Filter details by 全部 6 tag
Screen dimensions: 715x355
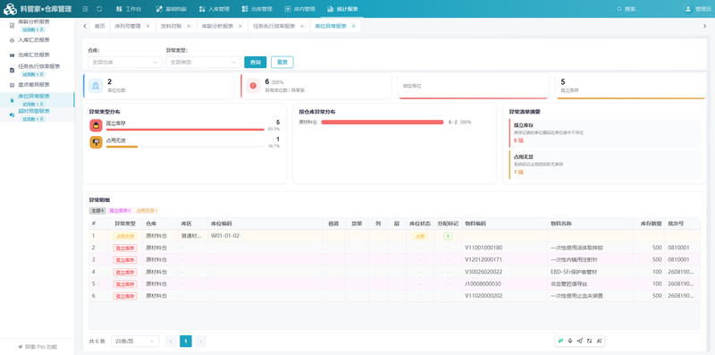(x=97, y=211)
